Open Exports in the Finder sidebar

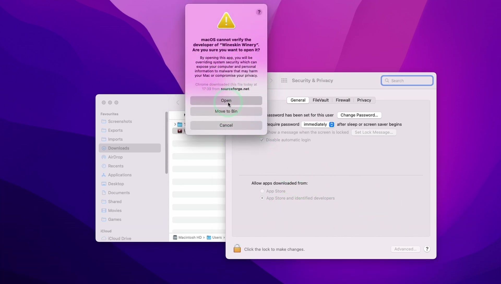pos(130,130)
